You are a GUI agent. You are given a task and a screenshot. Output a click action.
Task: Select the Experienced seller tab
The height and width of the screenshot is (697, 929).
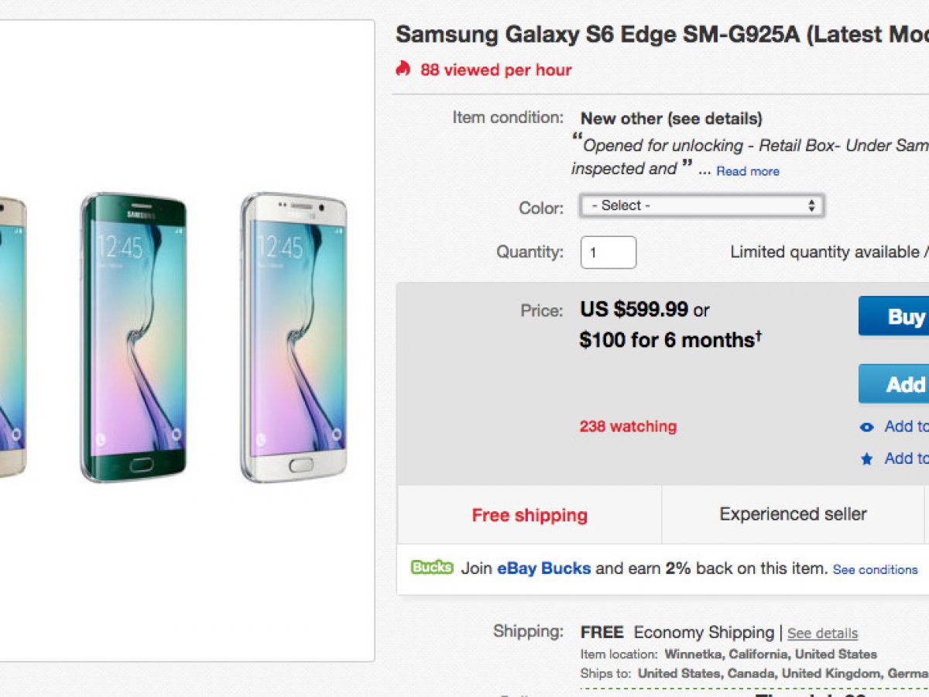[x=793, y=514]
